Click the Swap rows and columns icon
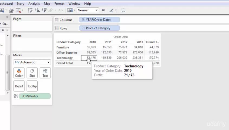 coord(30,10)
